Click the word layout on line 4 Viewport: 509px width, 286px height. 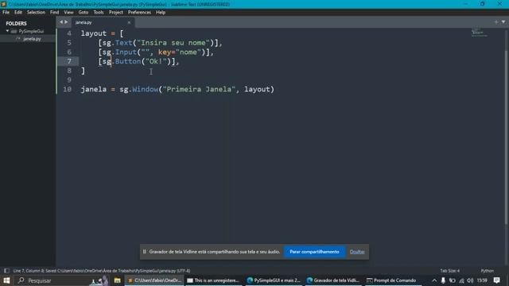(x=94, y=33)
